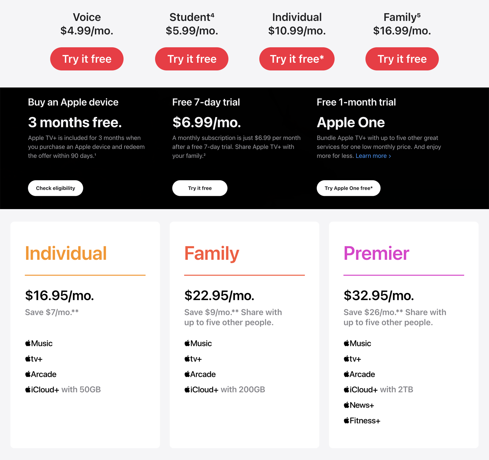The height and width of the screenshot is (460, 489).
Task: Click Try it free for Apple TV+ $6.99
Action: 200,188
